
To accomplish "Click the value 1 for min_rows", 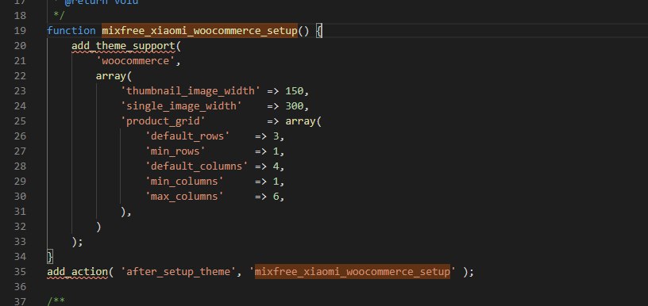I will coord(276,151).
